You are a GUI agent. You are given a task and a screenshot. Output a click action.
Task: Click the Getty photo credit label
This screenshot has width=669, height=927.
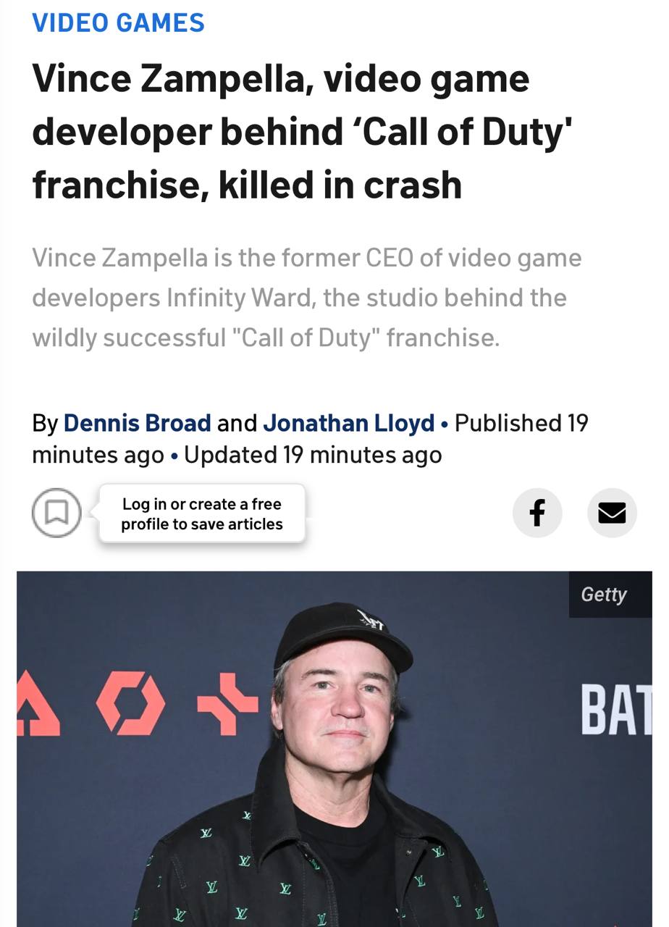pos(603,594)
